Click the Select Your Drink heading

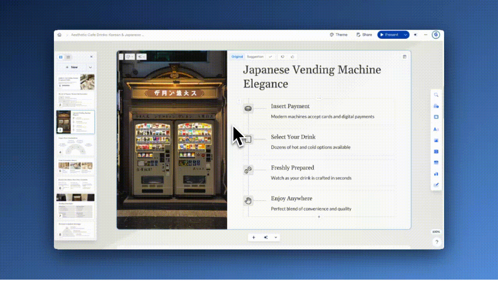[x=293, y=137]
